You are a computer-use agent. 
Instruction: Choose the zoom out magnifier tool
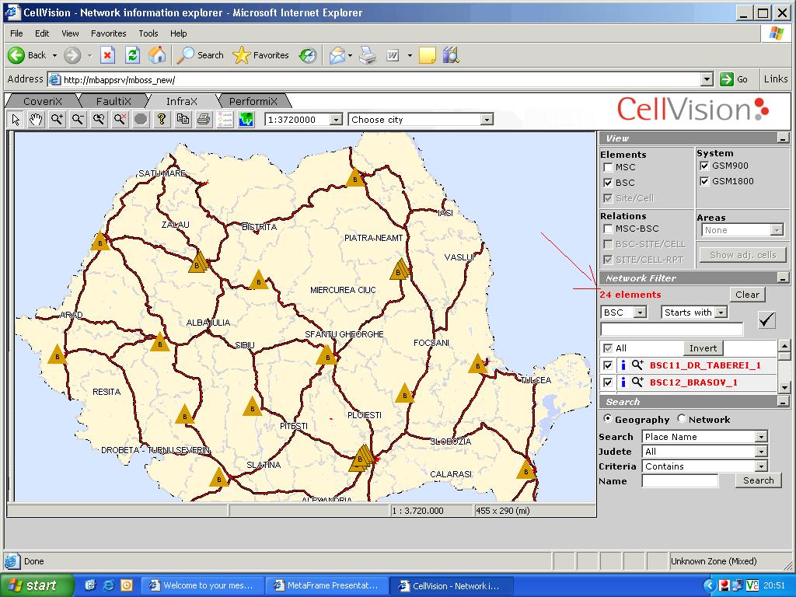(x=78, y=120)
